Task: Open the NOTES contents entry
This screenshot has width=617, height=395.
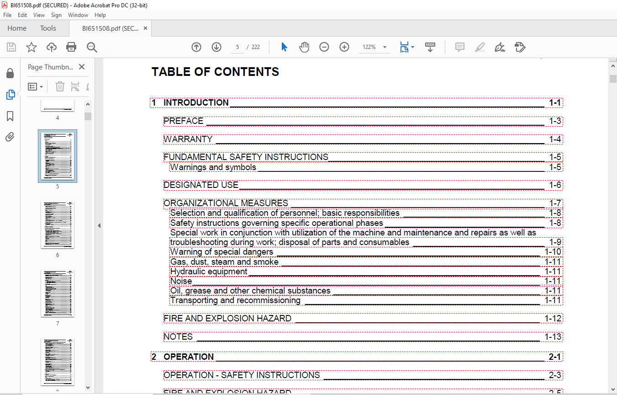Action: 363,336
